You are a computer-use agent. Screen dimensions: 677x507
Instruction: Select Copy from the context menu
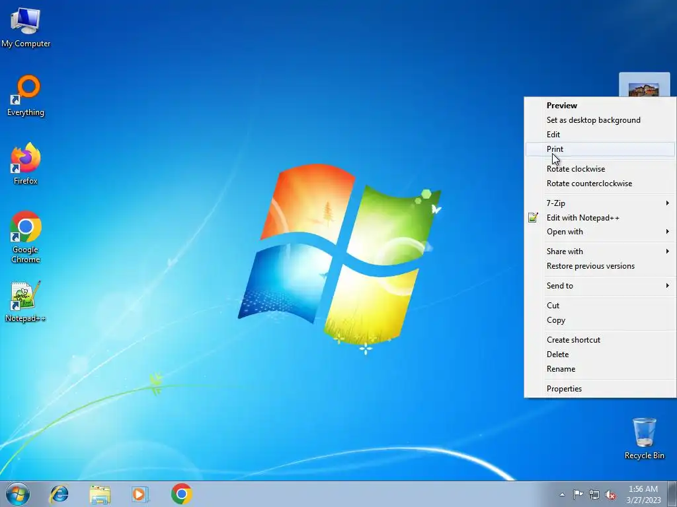(600, 320)
